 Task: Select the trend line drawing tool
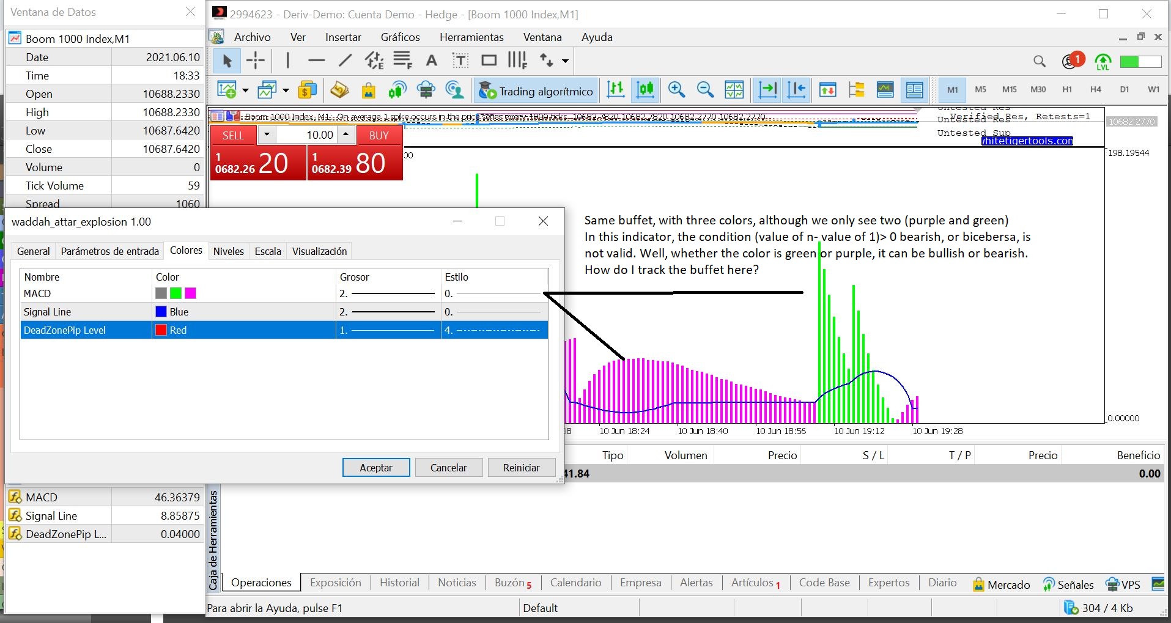(345, 61)
